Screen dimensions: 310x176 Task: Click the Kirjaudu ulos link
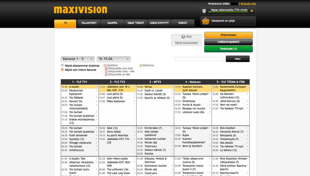pyautogui.click(x=248, y=4)
